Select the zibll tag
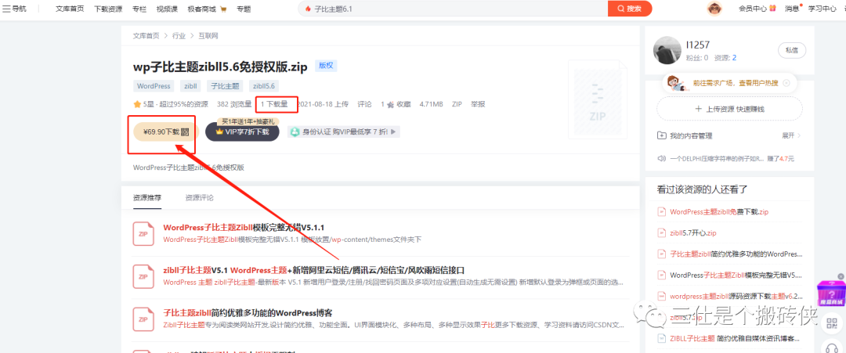846x353 pixels. [190, 86]
